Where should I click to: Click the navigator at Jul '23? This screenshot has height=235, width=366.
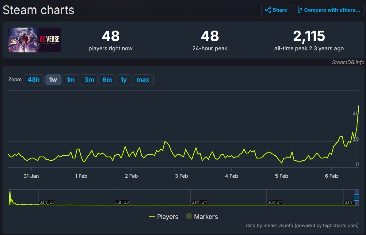tap(122, 202)
